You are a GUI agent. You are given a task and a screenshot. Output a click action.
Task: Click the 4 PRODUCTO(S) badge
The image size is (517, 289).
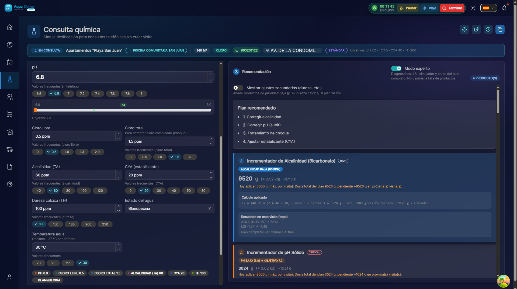click(485, 78)
